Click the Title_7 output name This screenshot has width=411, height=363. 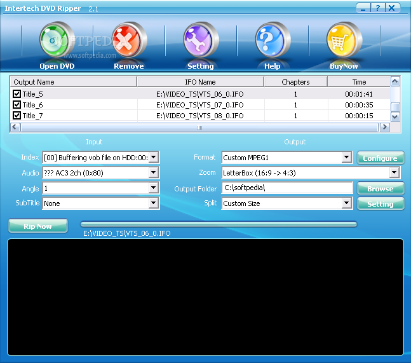tap(32, 116)
